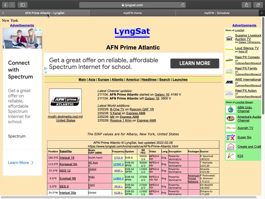Screen dimensions: 265x199
Task: Close the banner ad with X icon
Action: (x=46, y=72)
